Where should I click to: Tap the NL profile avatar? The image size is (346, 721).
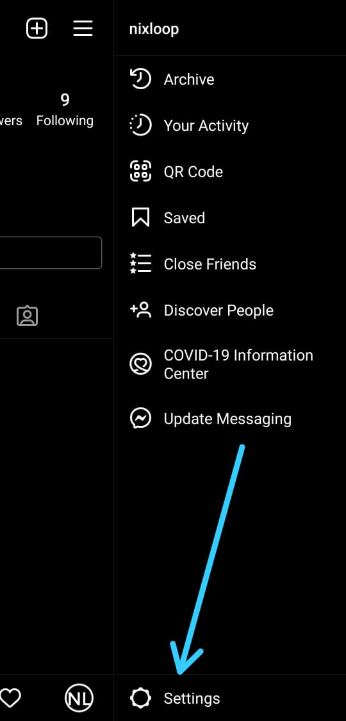pos(79,698)
